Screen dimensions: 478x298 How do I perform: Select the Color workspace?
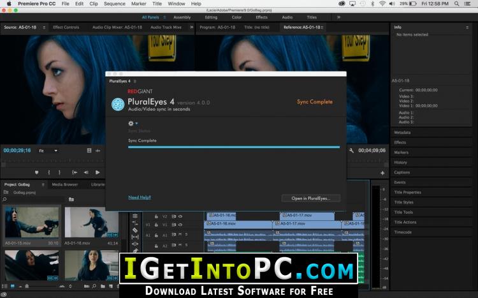click(236, 17)
